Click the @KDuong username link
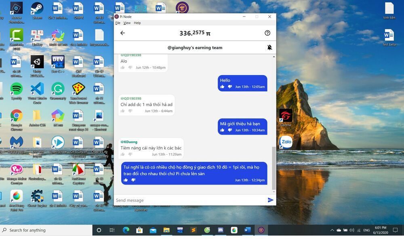 129,142
